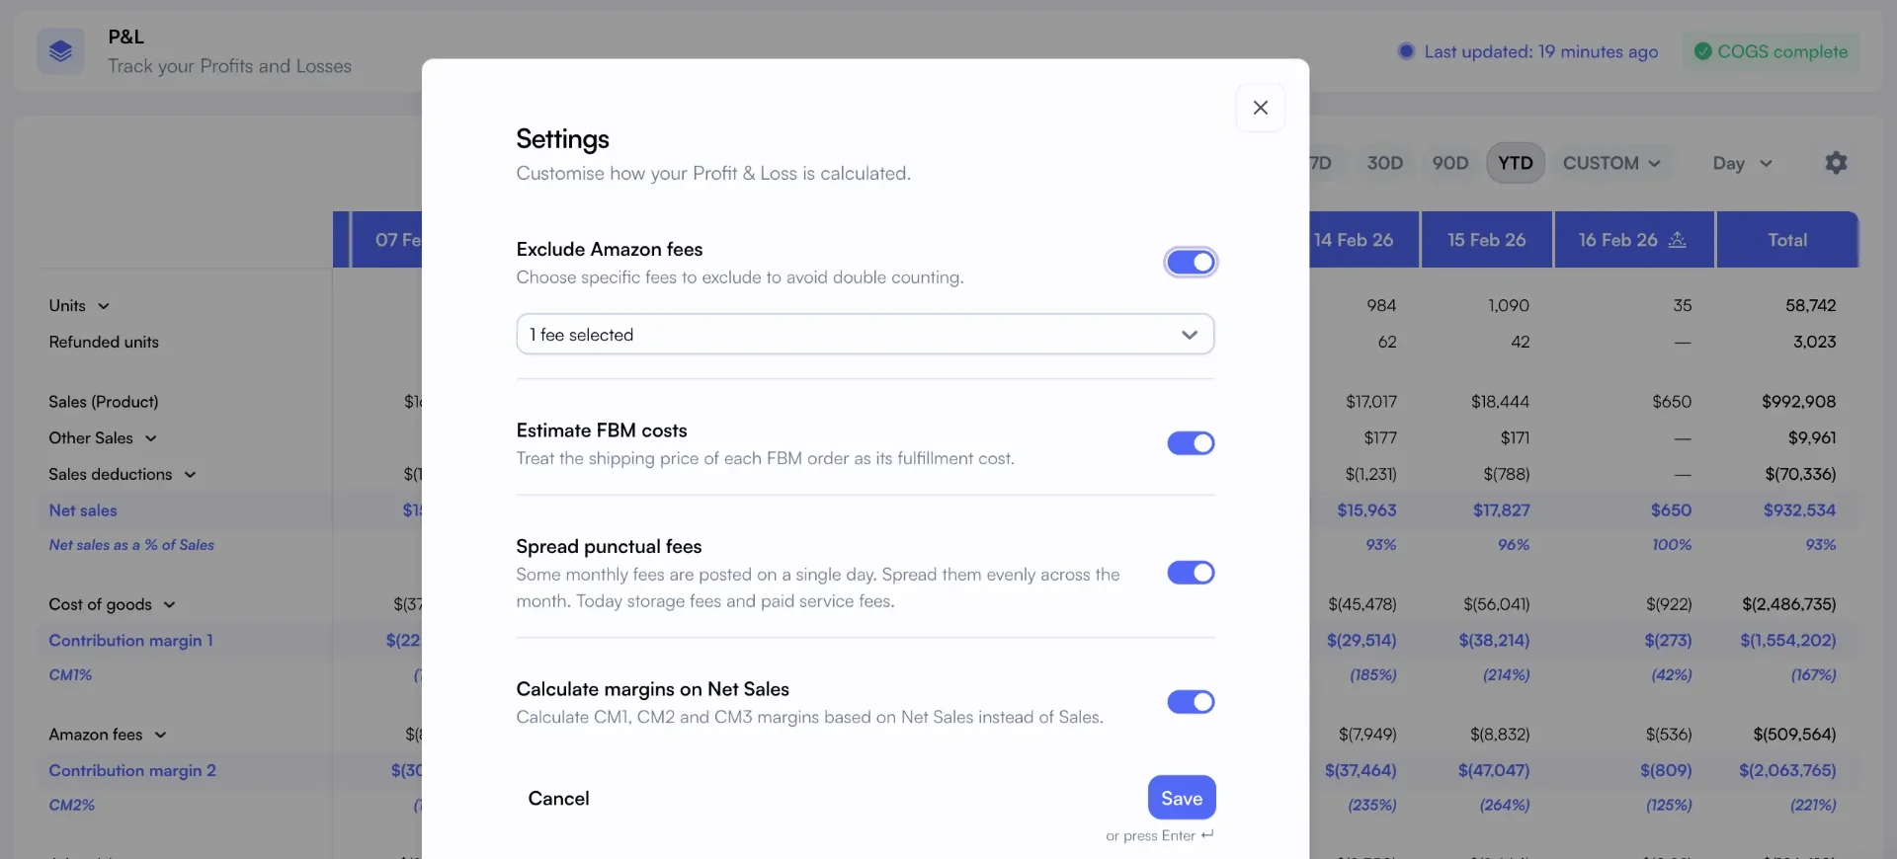1897x859 pixels.
Task: Click the Refunded units row label
Action: (x=104, y=342)
